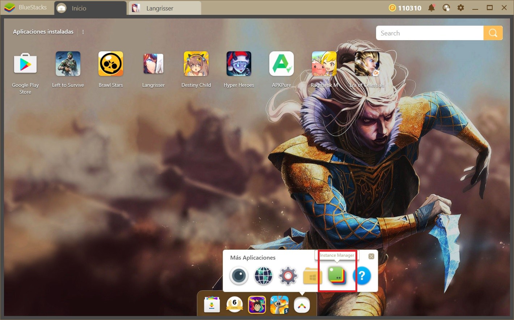Open the notifications bell

point(431,8)
